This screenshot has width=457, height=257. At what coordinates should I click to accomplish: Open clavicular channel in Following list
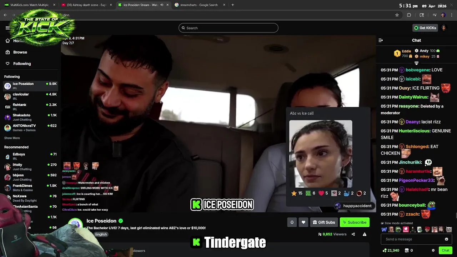(30, 96)
